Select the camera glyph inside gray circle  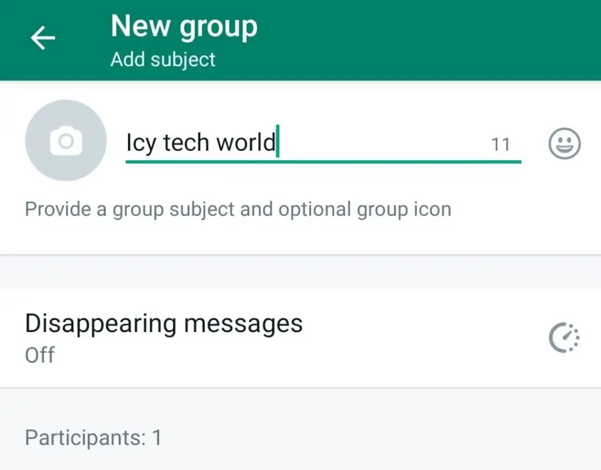[x=66, y=141]
